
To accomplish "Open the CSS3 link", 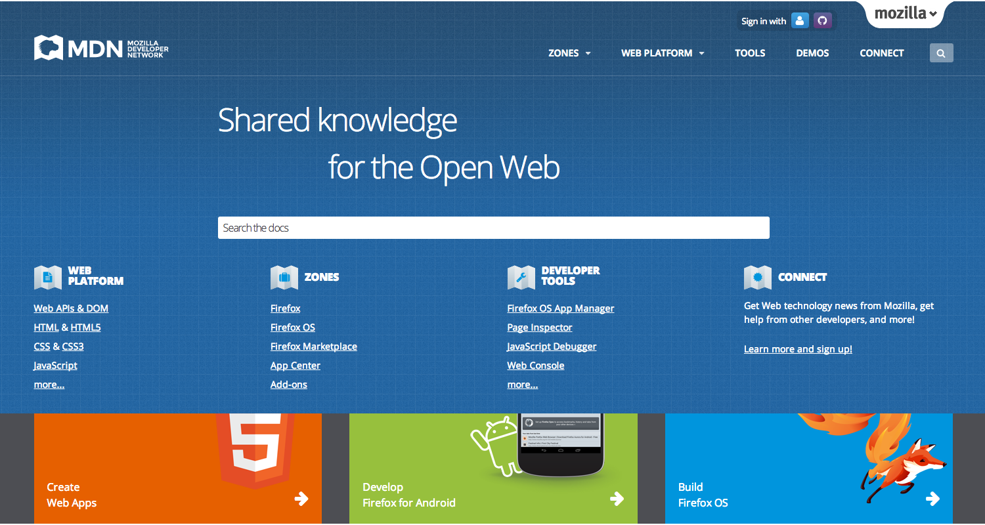I will point(73,346).
